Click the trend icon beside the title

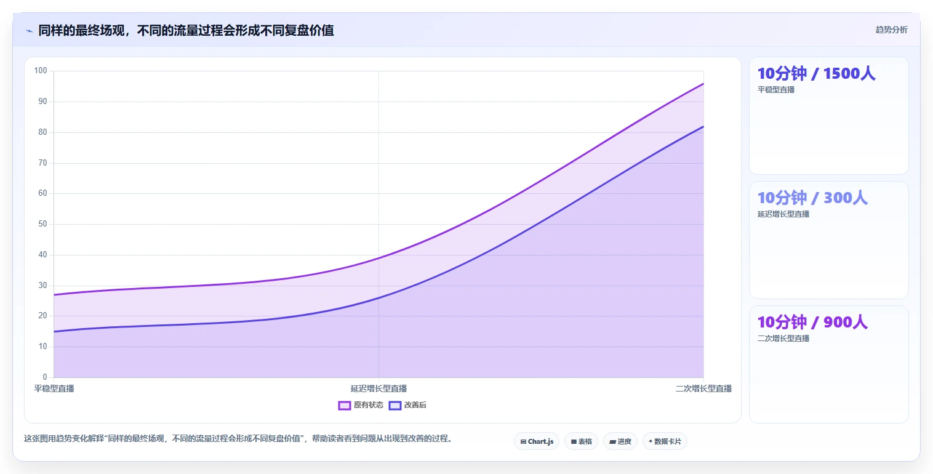29,31
